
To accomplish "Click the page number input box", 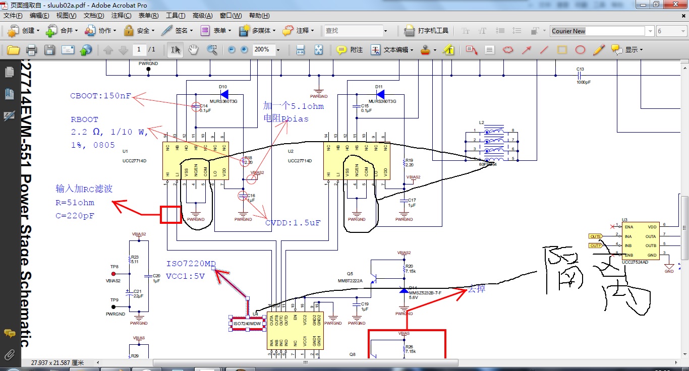I will pyautogui.click(x=139, y=49).
